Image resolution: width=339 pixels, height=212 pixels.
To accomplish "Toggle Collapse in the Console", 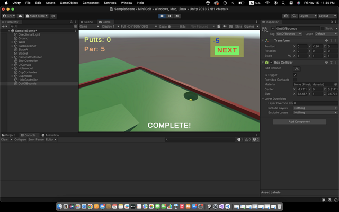I will tap(20, 139).
